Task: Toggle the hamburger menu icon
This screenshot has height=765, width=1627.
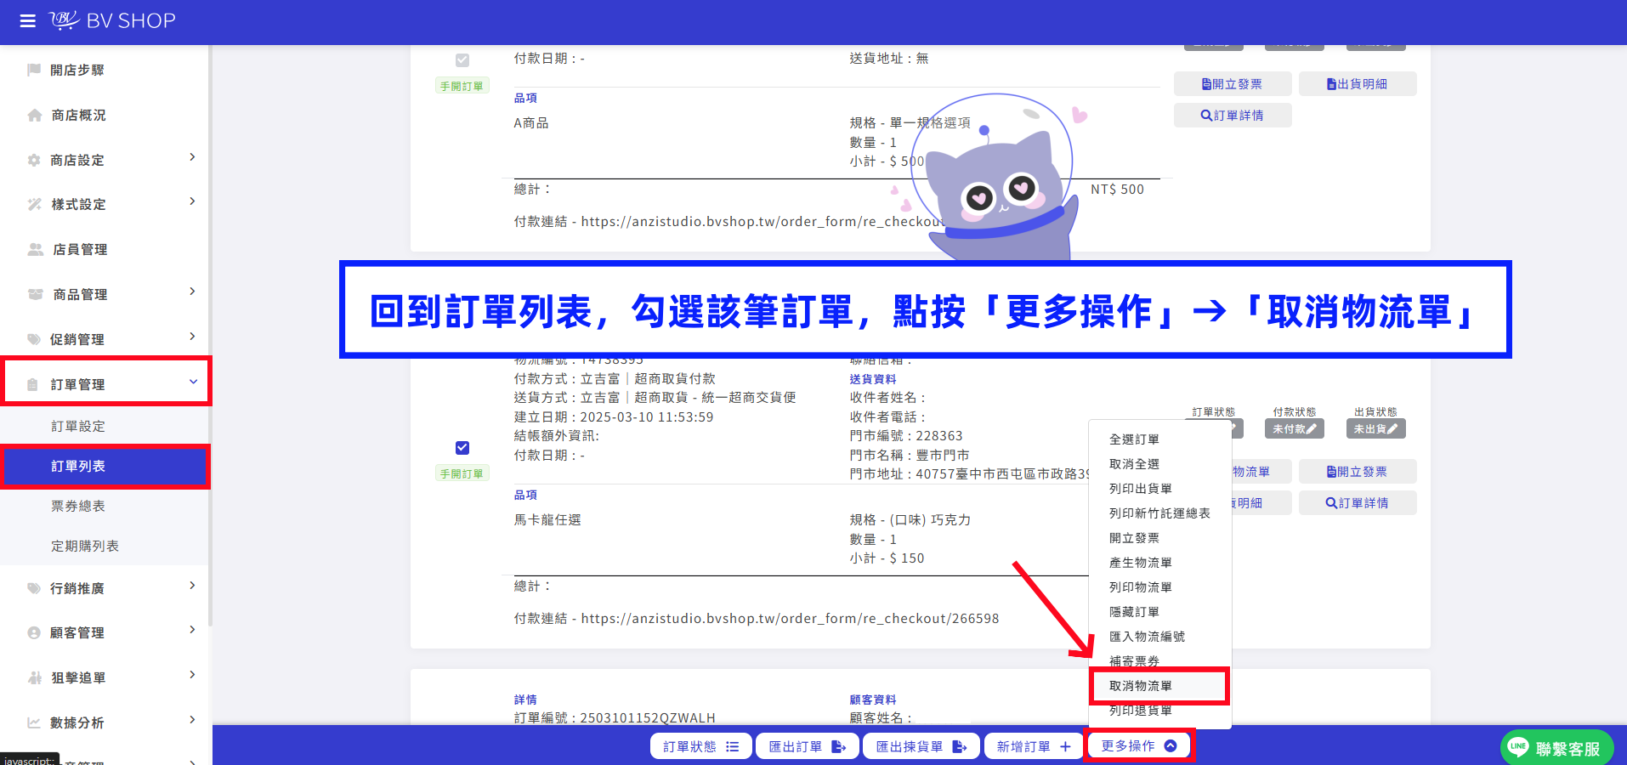Action: coord(28,21)
